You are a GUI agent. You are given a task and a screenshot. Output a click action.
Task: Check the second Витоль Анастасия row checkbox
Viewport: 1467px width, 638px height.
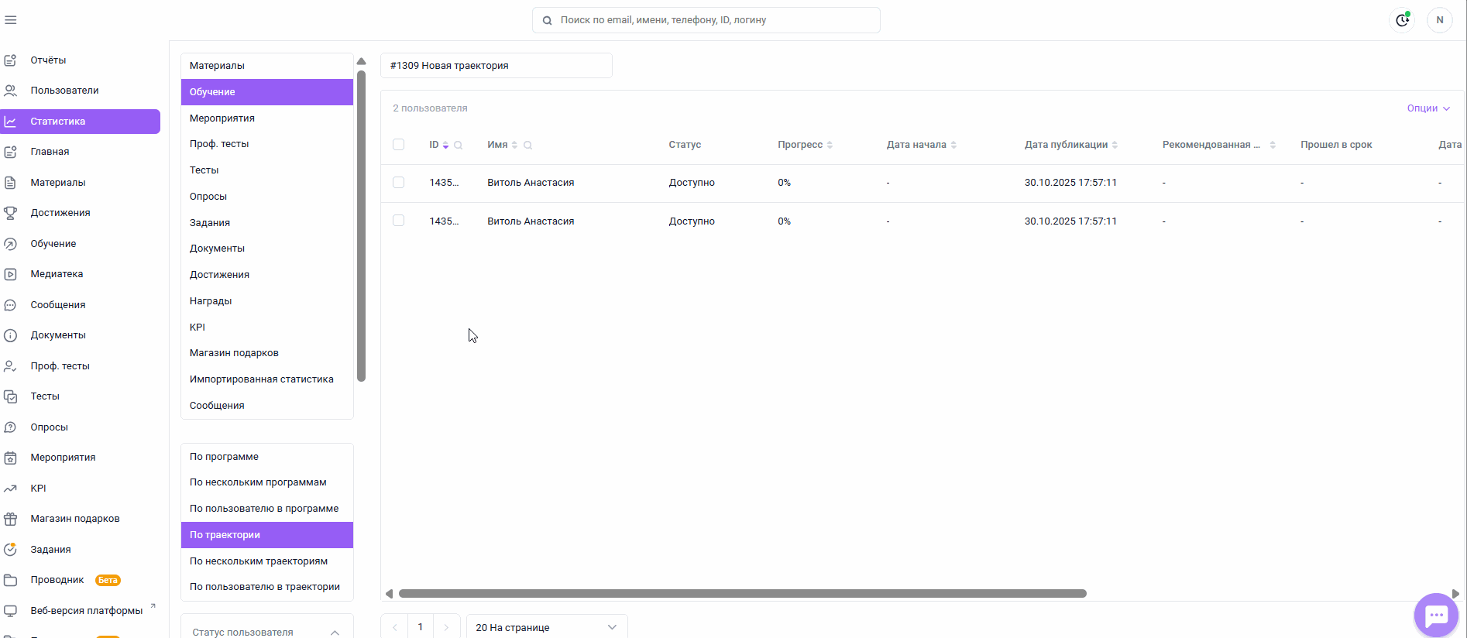click(398, 221)
